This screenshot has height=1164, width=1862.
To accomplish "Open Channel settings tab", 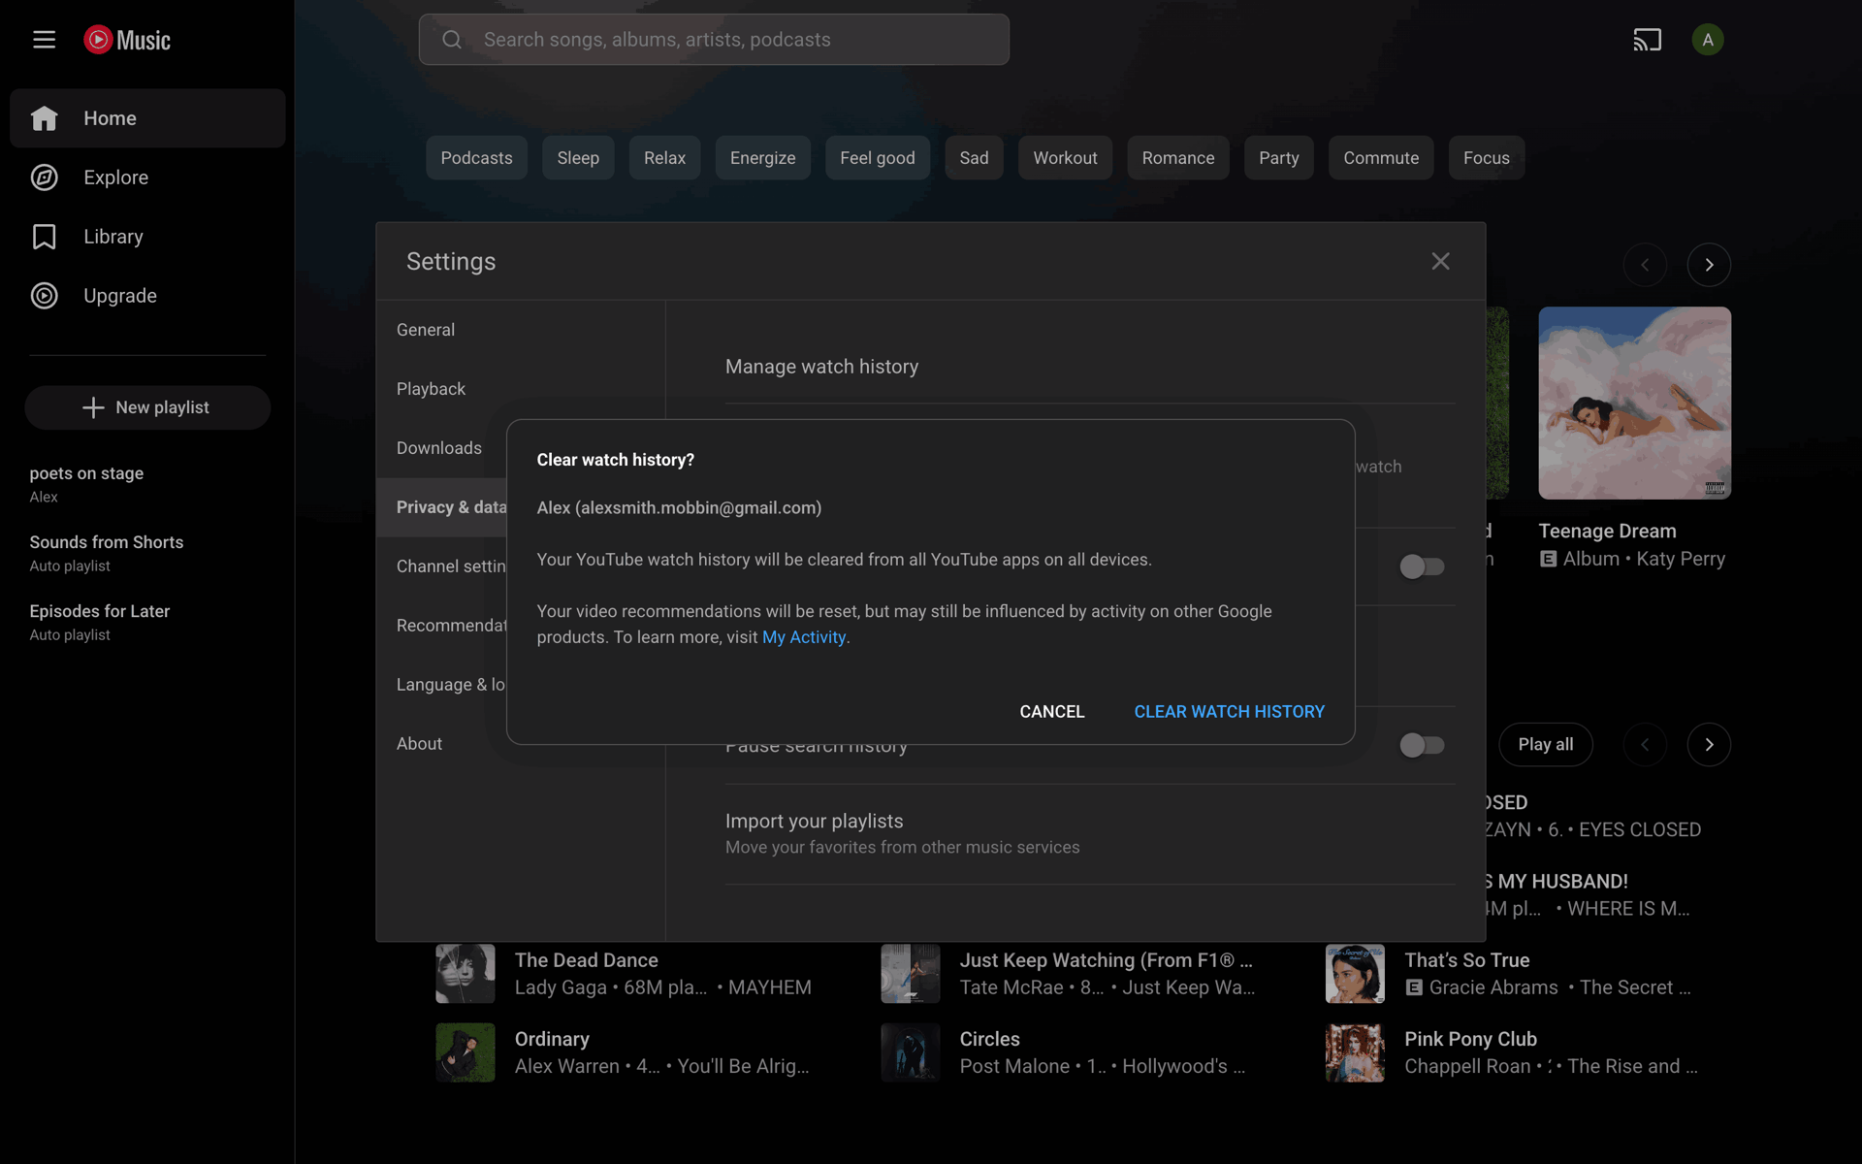I will pos(441,566).
